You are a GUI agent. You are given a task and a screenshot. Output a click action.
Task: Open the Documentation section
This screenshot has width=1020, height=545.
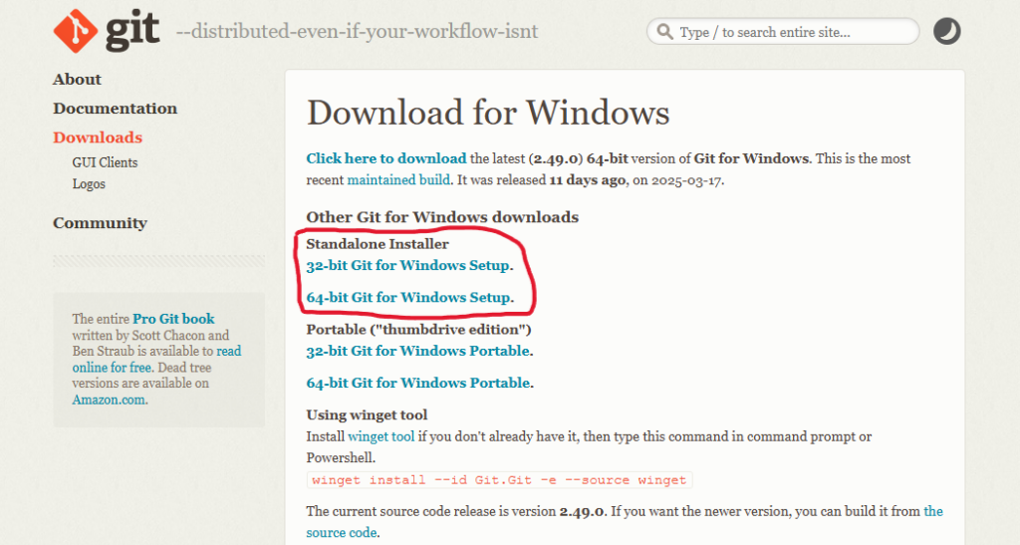(116, 109)
